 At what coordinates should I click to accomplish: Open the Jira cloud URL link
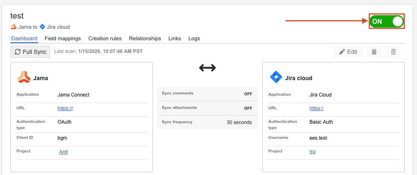point(317,108)
